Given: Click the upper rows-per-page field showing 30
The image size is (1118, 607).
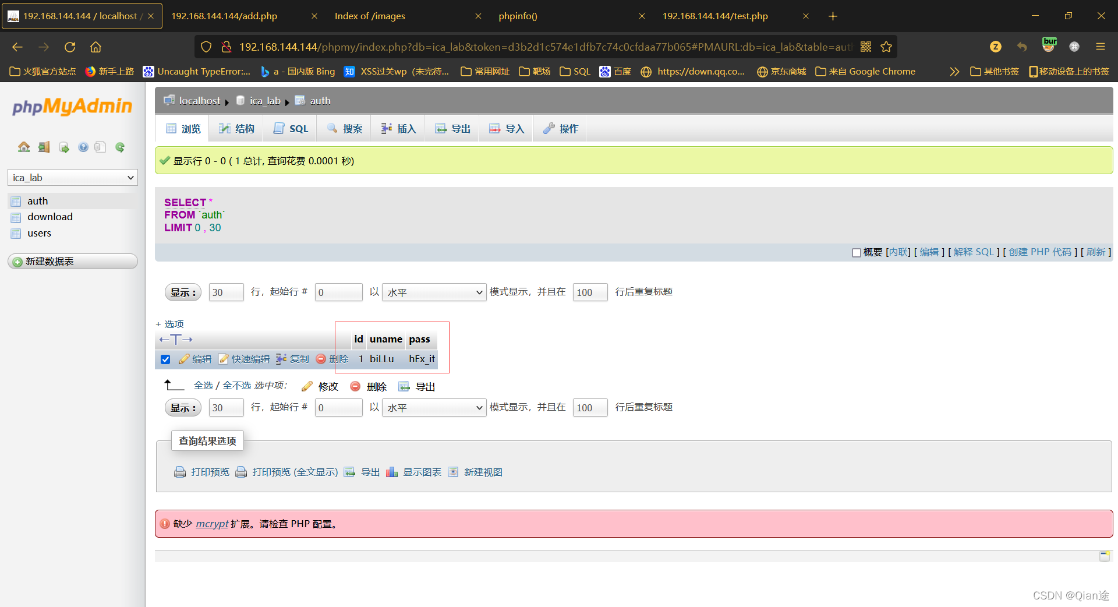Looking at the screenshot, I should click(x=226, y=292).
